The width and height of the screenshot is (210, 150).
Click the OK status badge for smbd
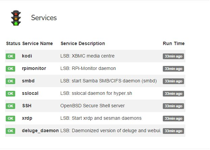[x=10, y=81]
